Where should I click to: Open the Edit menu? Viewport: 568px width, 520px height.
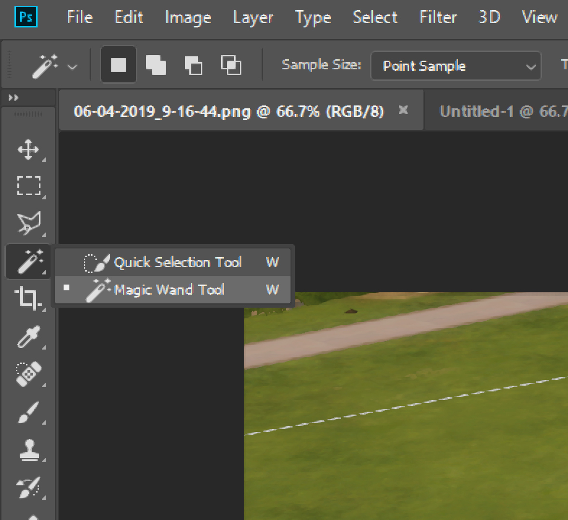coord(129,17)
